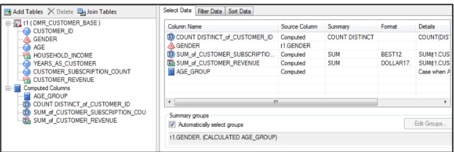Click the Delete X icon
454x152 pixels.
click(51, 12)
